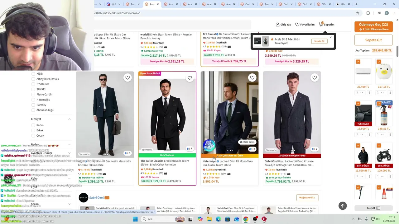Favorite the Sabri Özel Koyu Lacivert suit
This screenshot has width=399, height=224.
pos(315,78)
